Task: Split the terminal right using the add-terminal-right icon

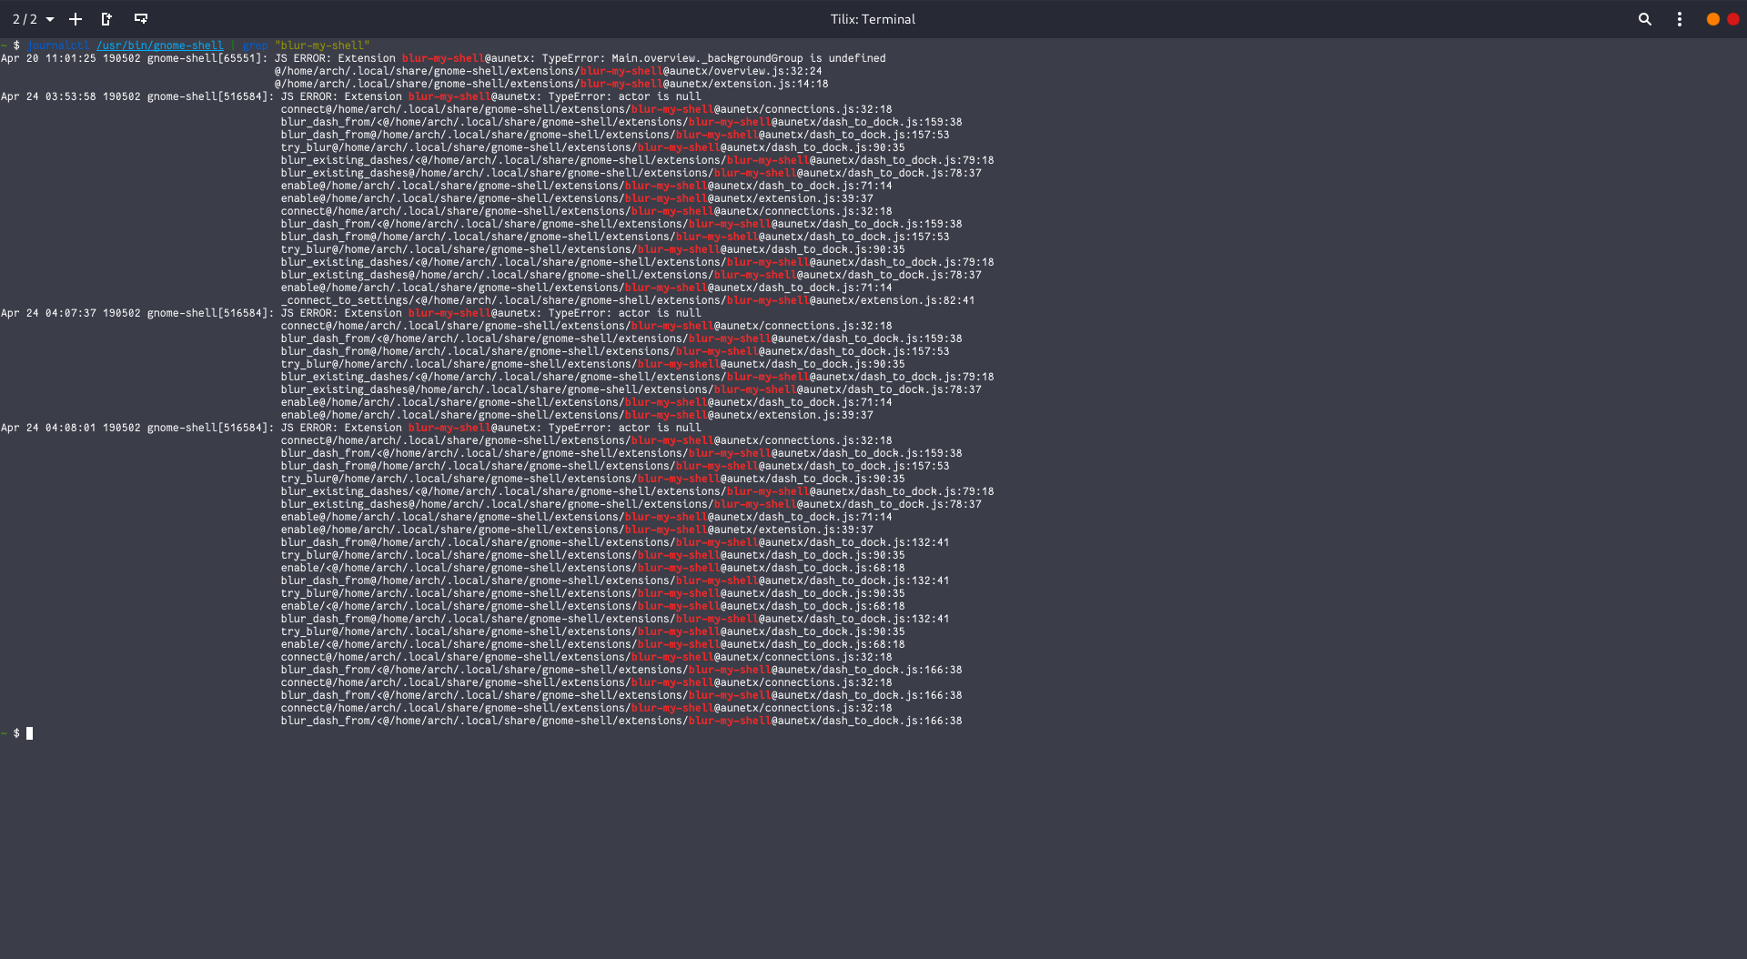Action: pos(106,18)
